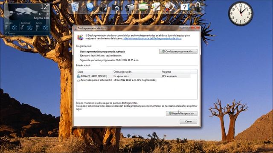Click Configurar programación button
The width and height of the screenshot is (273, 153).
tap(178, 51)
